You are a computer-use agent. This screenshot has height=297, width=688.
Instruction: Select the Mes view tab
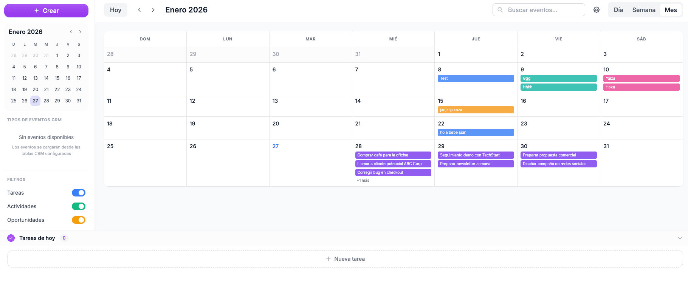[671, 10]
